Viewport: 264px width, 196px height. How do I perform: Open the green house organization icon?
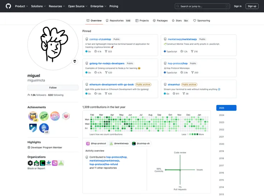(36, 163)
